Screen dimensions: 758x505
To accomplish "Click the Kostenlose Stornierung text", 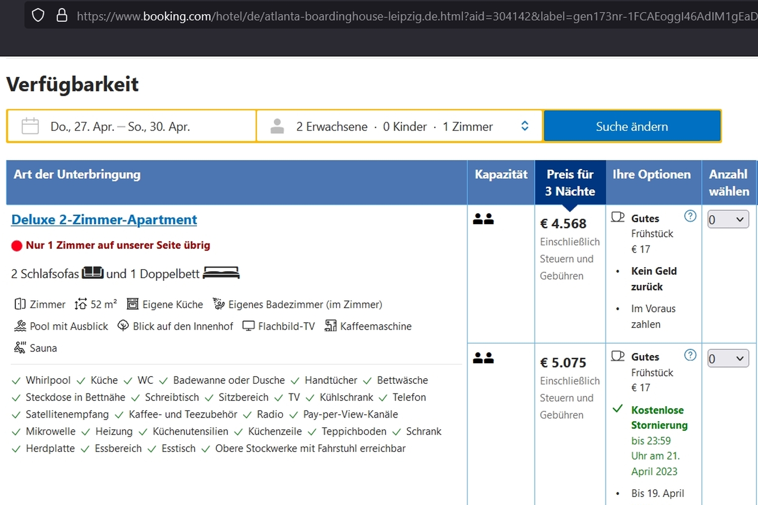I will [658, 418].
